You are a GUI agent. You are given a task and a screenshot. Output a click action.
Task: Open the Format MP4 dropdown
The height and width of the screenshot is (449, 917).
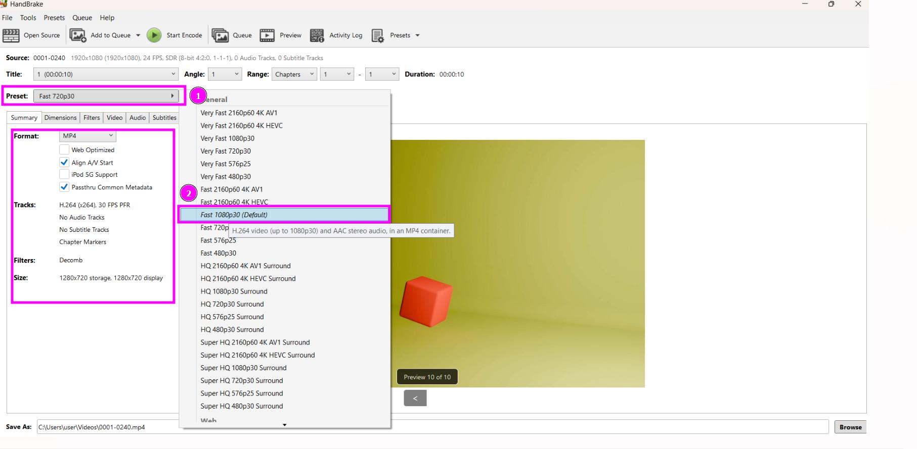coord(88,136)
